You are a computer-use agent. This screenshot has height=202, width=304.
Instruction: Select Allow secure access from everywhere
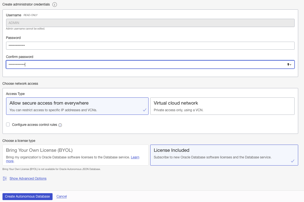coord(77,106)
